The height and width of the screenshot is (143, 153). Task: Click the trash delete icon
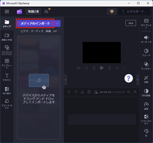(x=89, y=92)
